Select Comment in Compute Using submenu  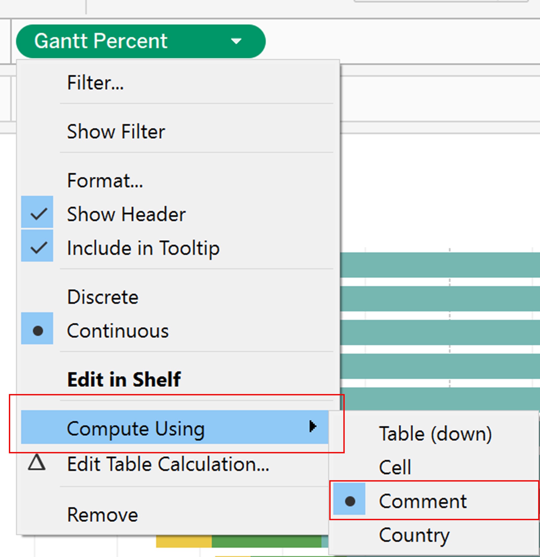point(422,501)
